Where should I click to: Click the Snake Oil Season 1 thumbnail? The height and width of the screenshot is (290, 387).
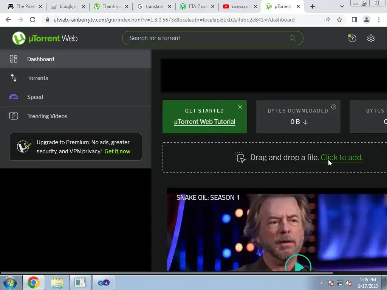tap(277, 229)
